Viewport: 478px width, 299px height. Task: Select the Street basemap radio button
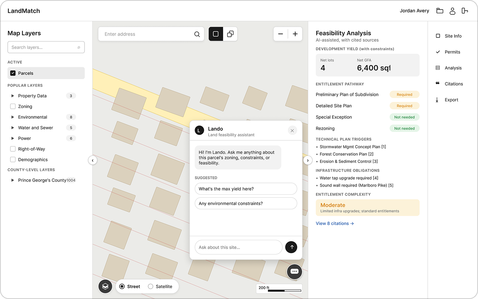tap(122, 287)
